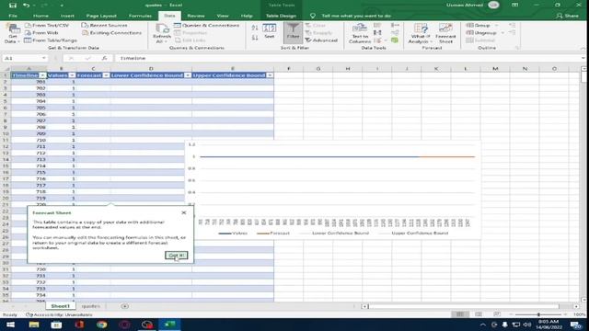Switch to the Home tab
The height and width of the screenshot is (331, 589).
pos(40,16)
